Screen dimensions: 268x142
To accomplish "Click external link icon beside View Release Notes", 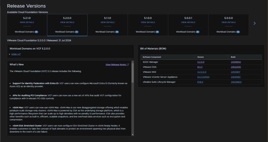I will tap(128, 65).
